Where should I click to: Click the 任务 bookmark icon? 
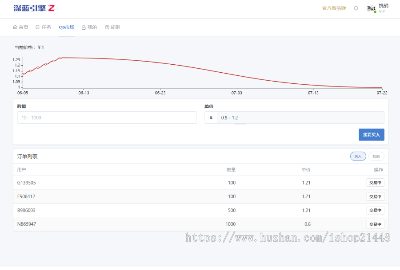point(37,27)
